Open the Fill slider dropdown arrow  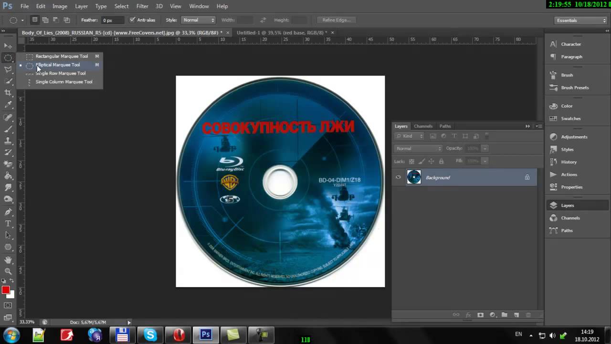485,161
